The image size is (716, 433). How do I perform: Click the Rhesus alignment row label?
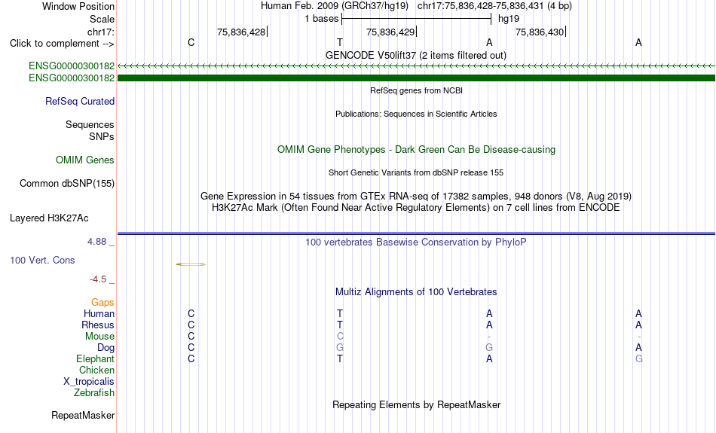pos(98,325)
